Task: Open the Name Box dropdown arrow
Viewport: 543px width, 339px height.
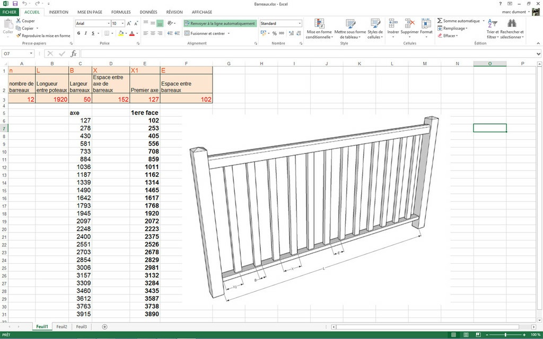Action: click(31, 53)
